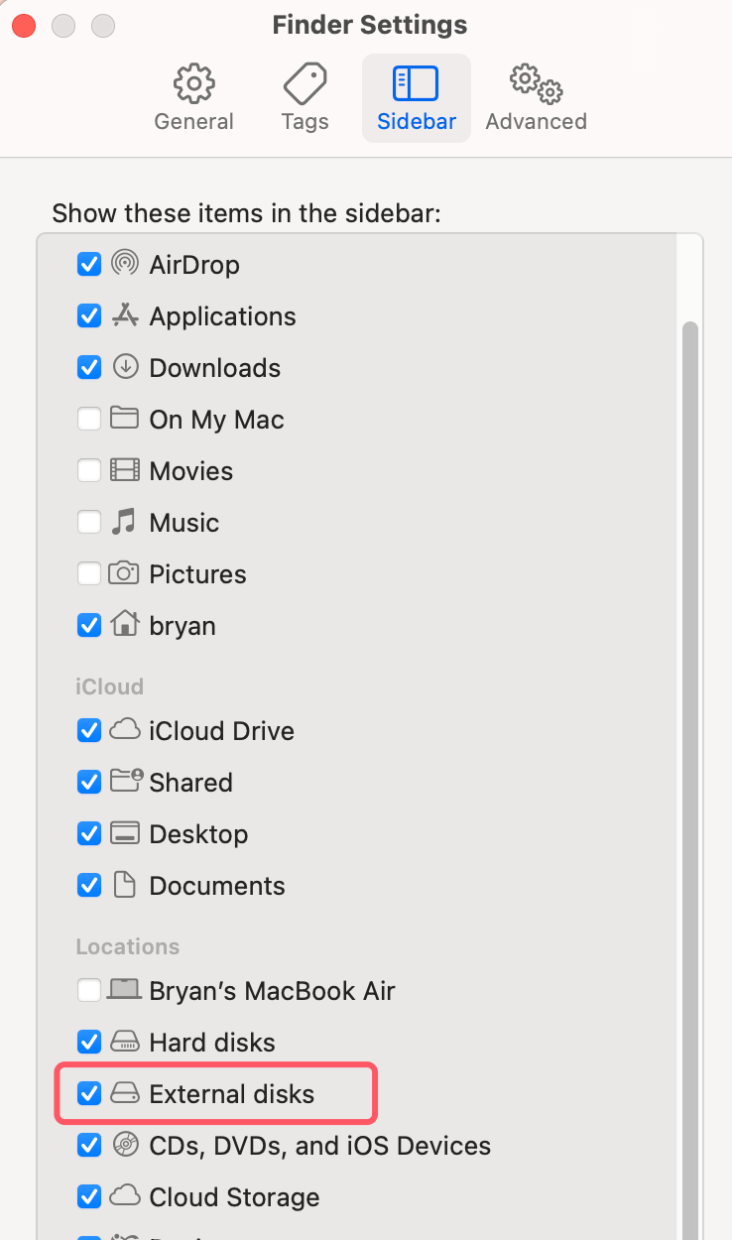Click the Downloads arrow icon
The width and height of the screenshot is (732, 1240).
point(123,367)
